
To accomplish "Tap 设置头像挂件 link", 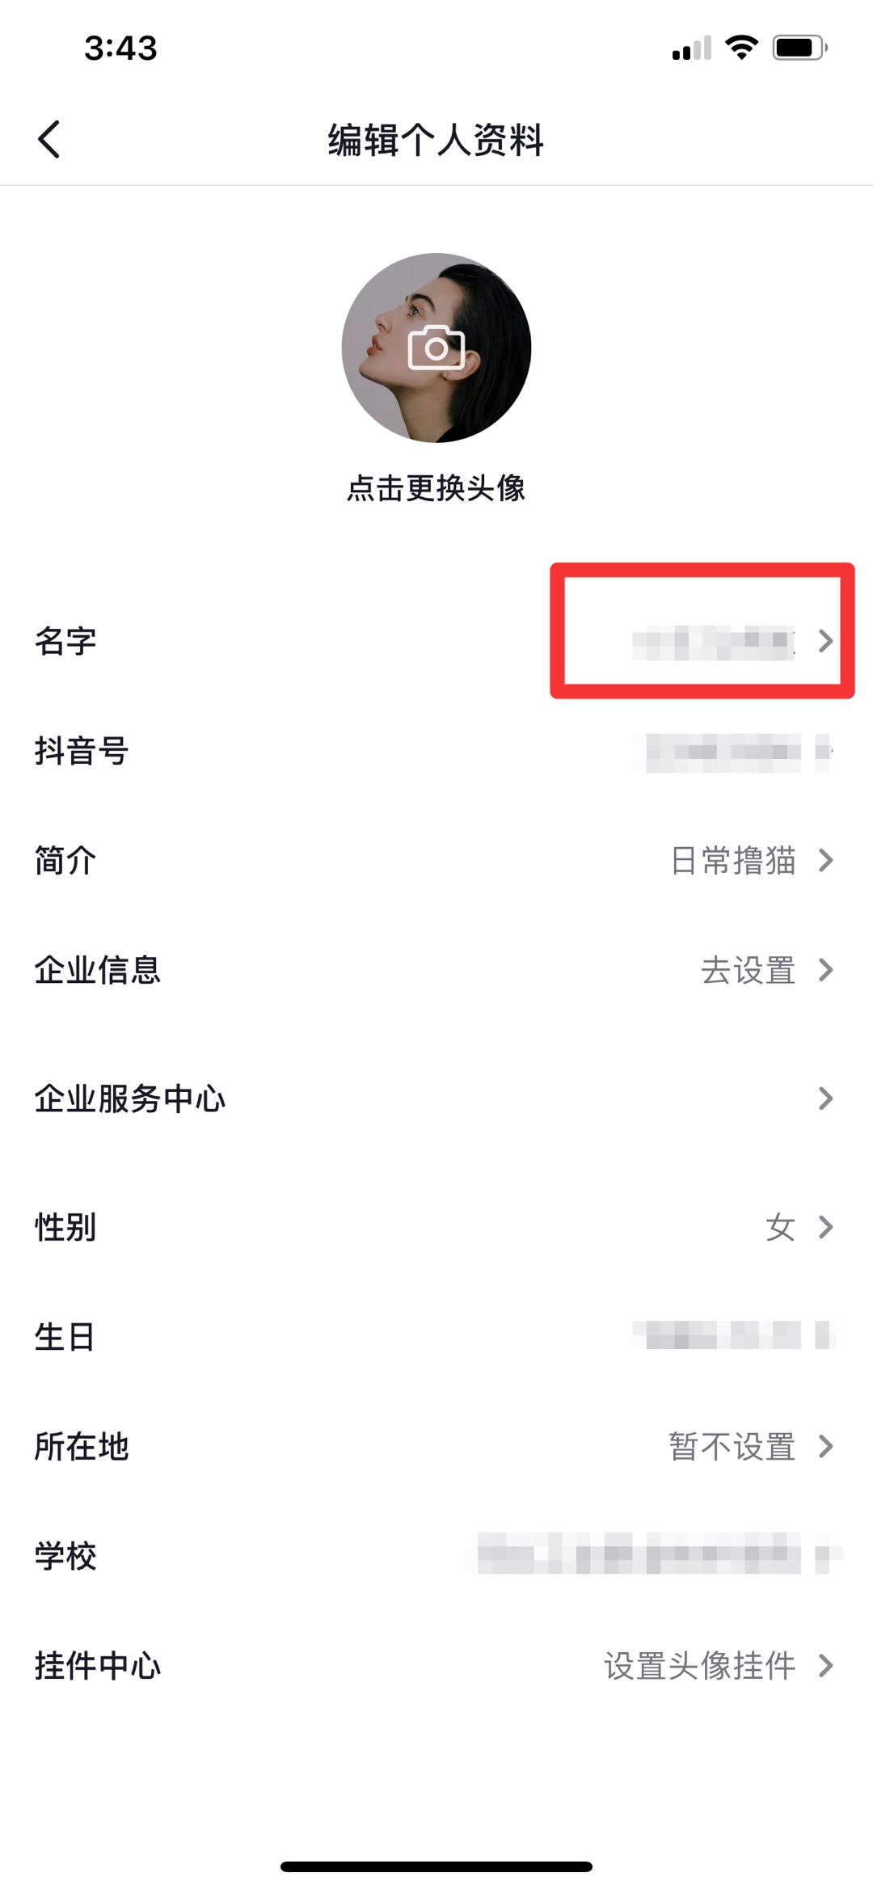I will click(x=700, y=1666).
